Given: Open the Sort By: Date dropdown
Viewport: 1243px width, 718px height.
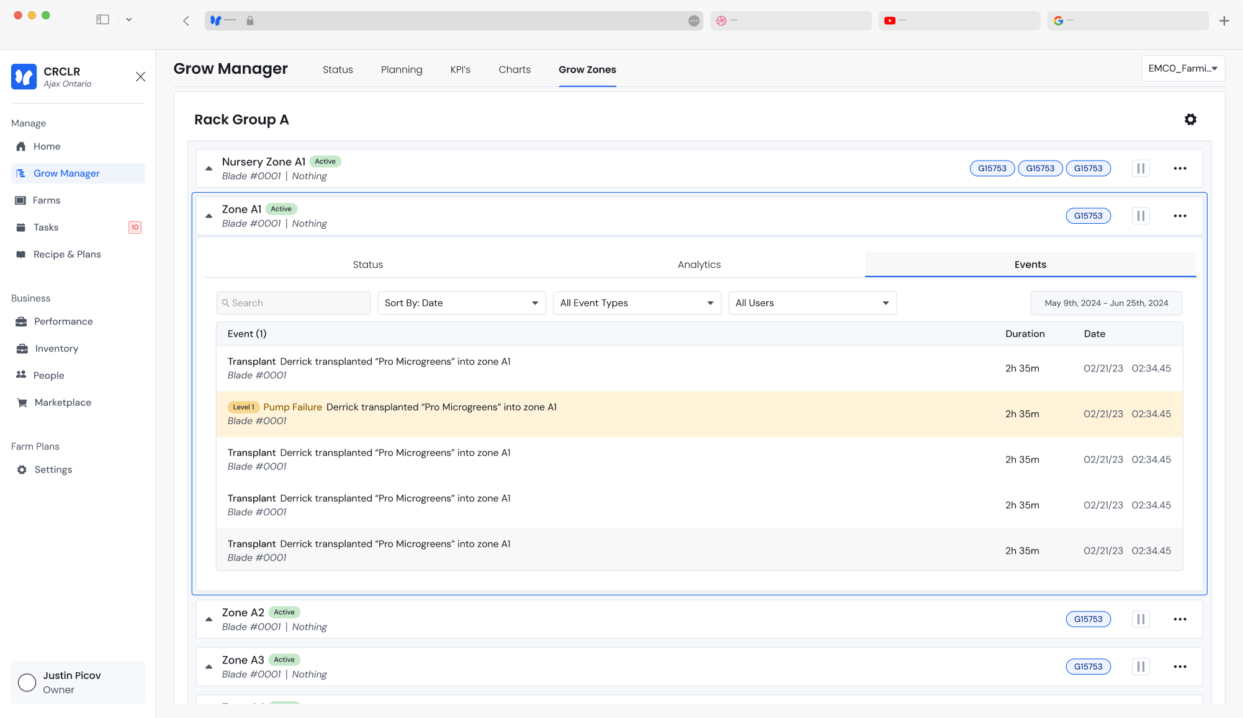Looking at the screenshot, I should tap(461, 303).
